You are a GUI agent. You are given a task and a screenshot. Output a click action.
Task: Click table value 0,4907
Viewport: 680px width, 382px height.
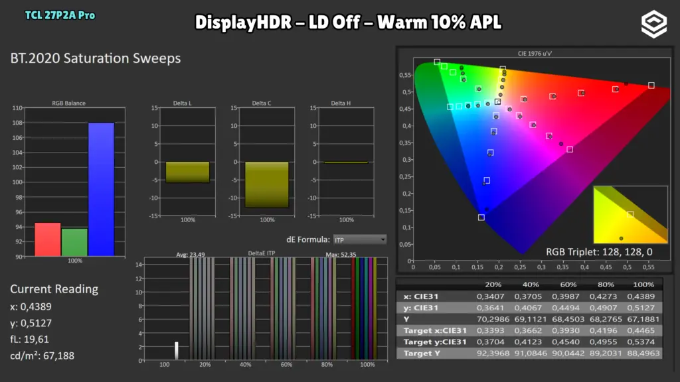point(603,308)
